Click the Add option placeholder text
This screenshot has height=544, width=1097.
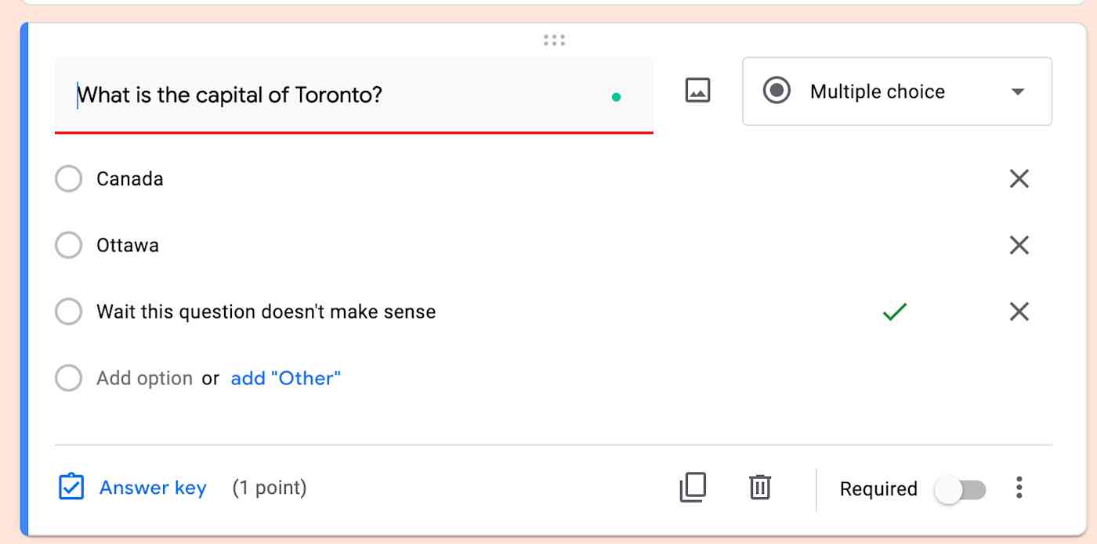tap(144, 378)
